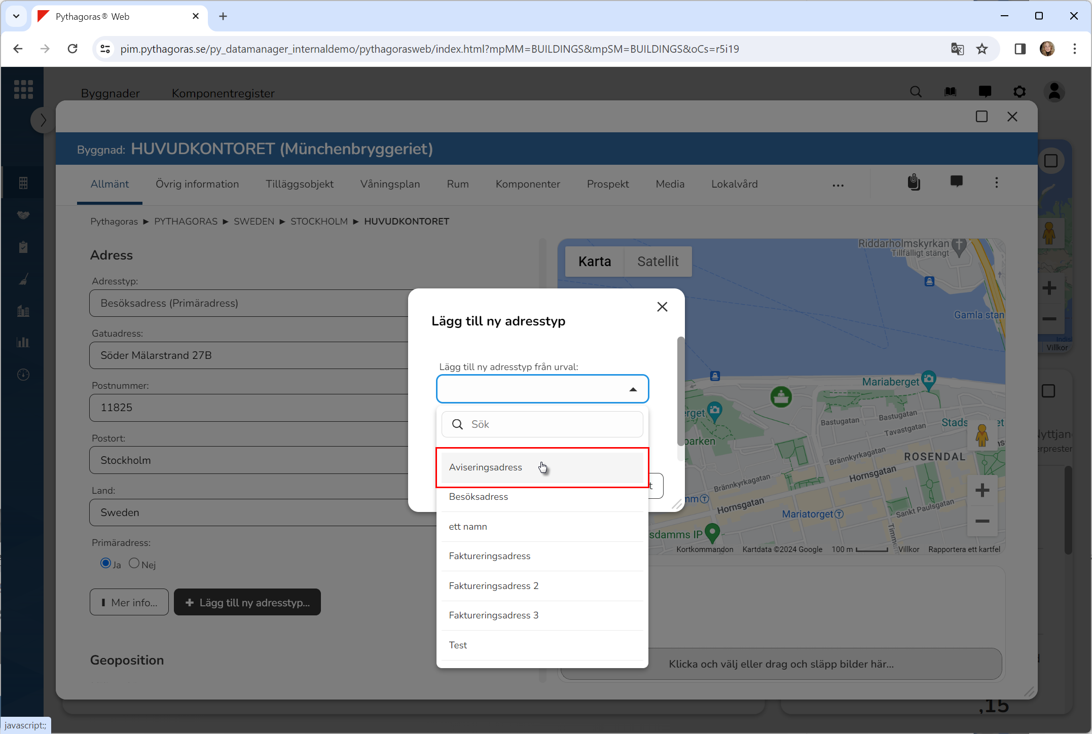Open the manual book icon
The width and height of the screenshot is (1092, 734).
950,92
